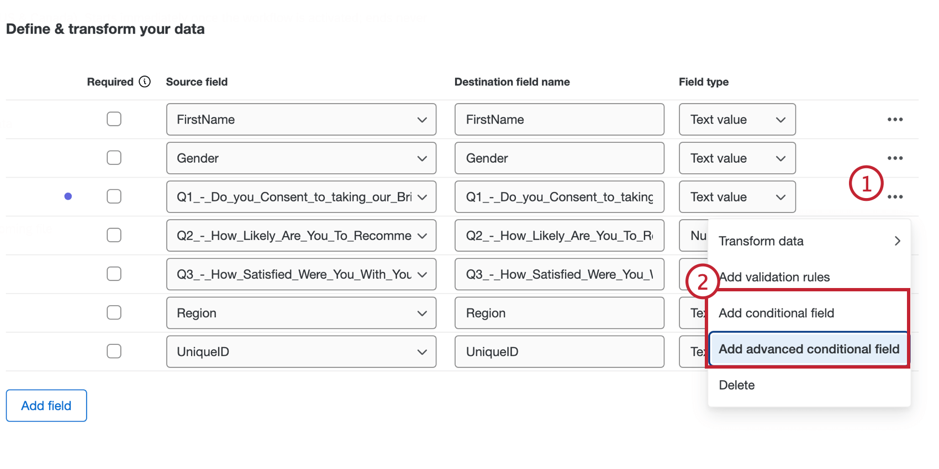The height and width of the screenshot is (469, 939).
Task: Check the Required checkbox for FirstName
Action: click(x=114, y=119)
